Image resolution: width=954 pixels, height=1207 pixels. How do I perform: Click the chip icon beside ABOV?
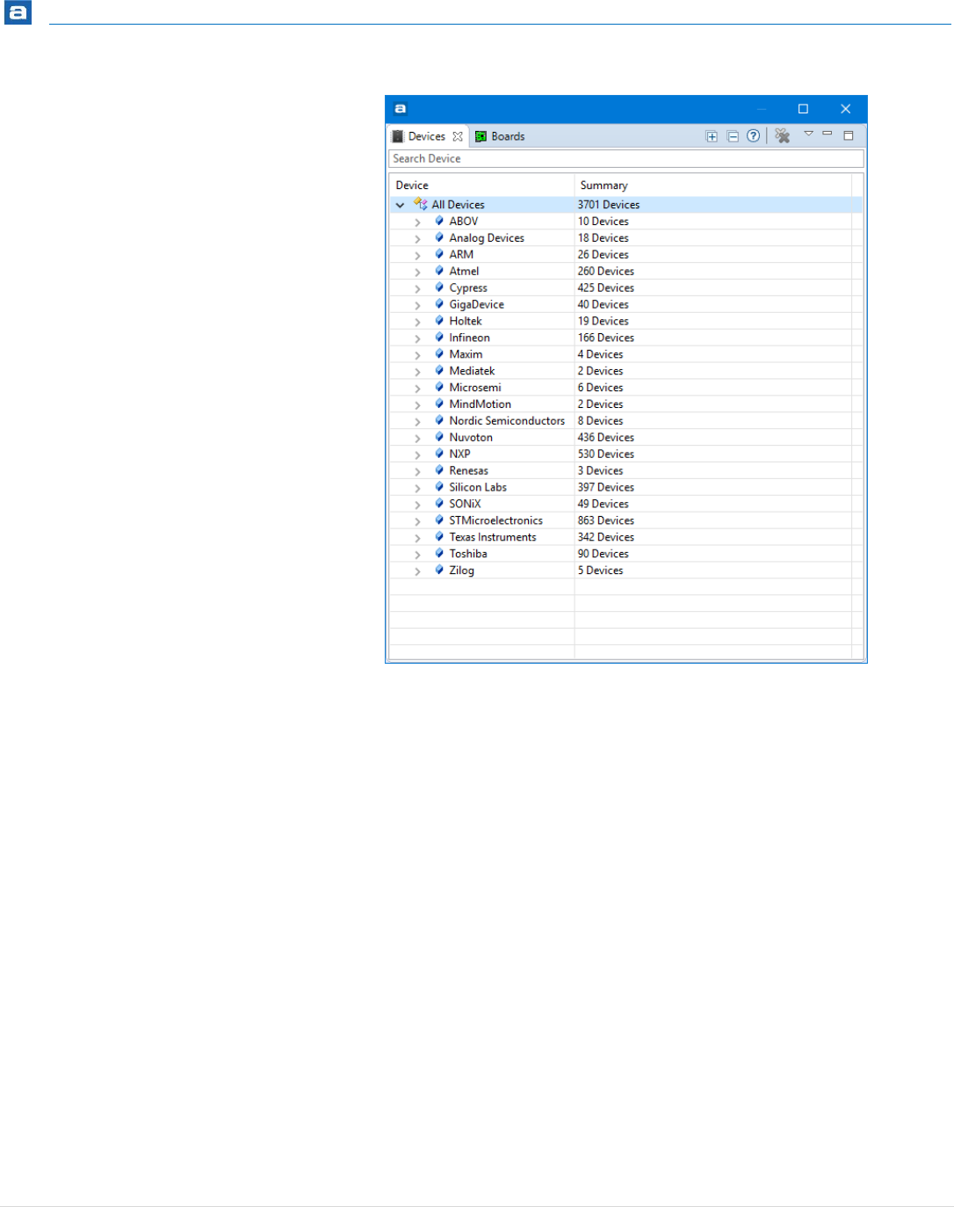[x=439, y=221]
